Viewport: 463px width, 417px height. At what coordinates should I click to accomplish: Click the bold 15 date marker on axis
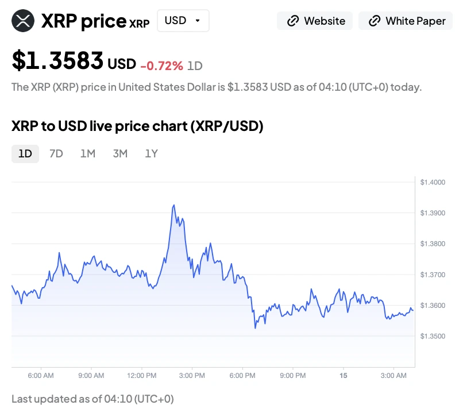coord(343,376)
